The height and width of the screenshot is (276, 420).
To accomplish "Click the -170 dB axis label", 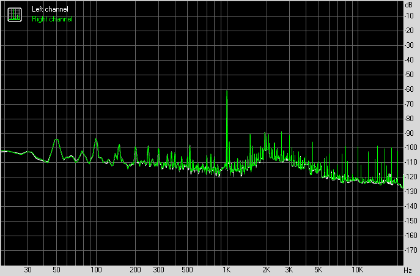I will coord(411,250).
